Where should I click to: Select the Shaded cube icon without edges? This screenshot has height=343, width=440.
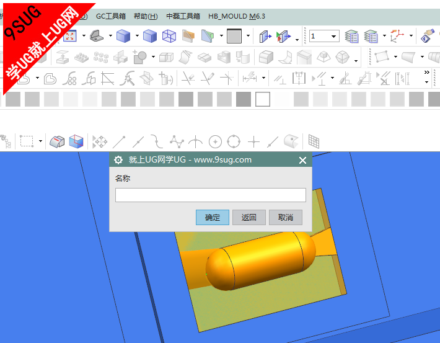point(150,36)
